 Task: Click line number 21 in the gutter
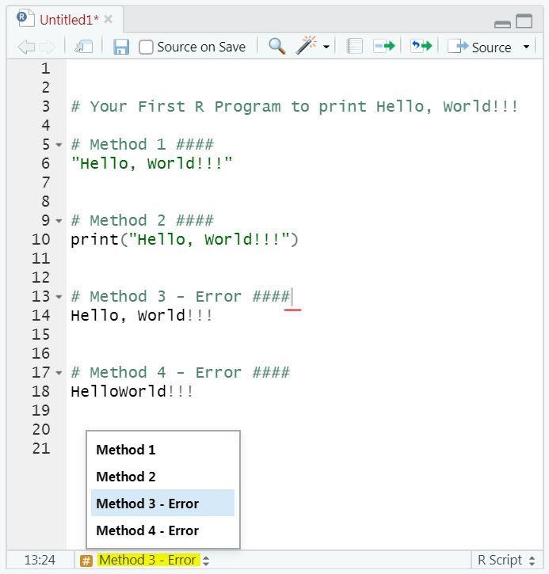(41, 448)
